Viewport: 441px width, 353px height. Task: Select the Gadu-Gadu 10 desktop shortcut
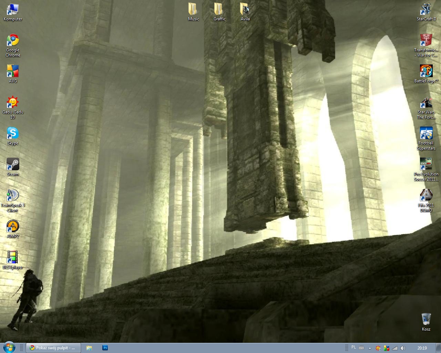pyautogui.click(x=13, y=108)
